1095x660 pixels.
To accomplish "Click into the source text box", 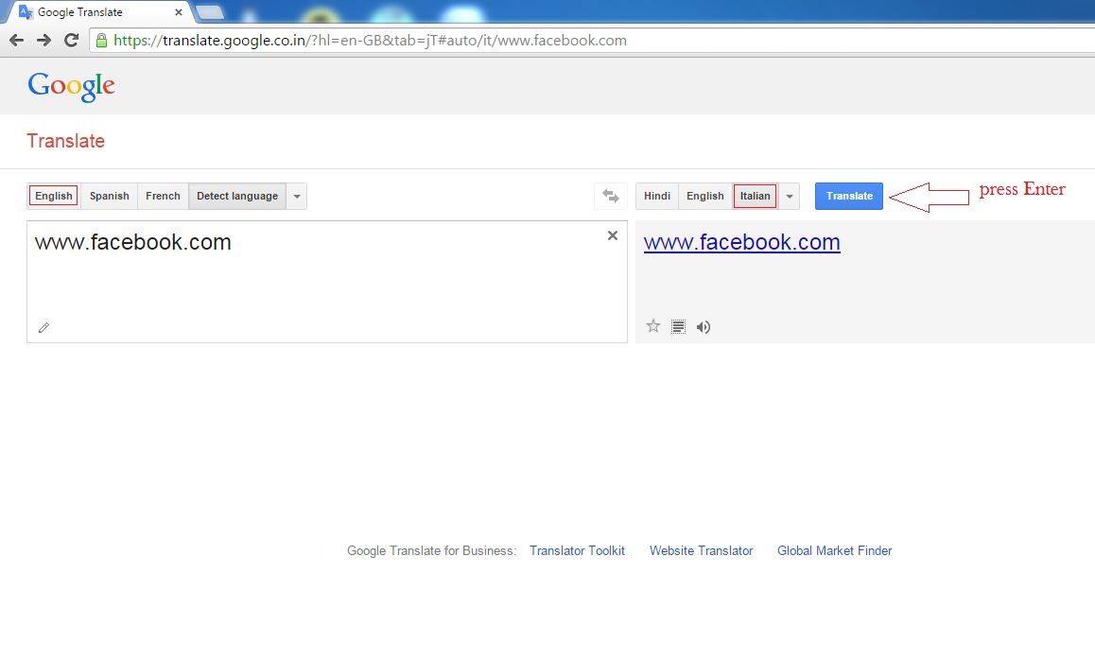I will point(327,282).
